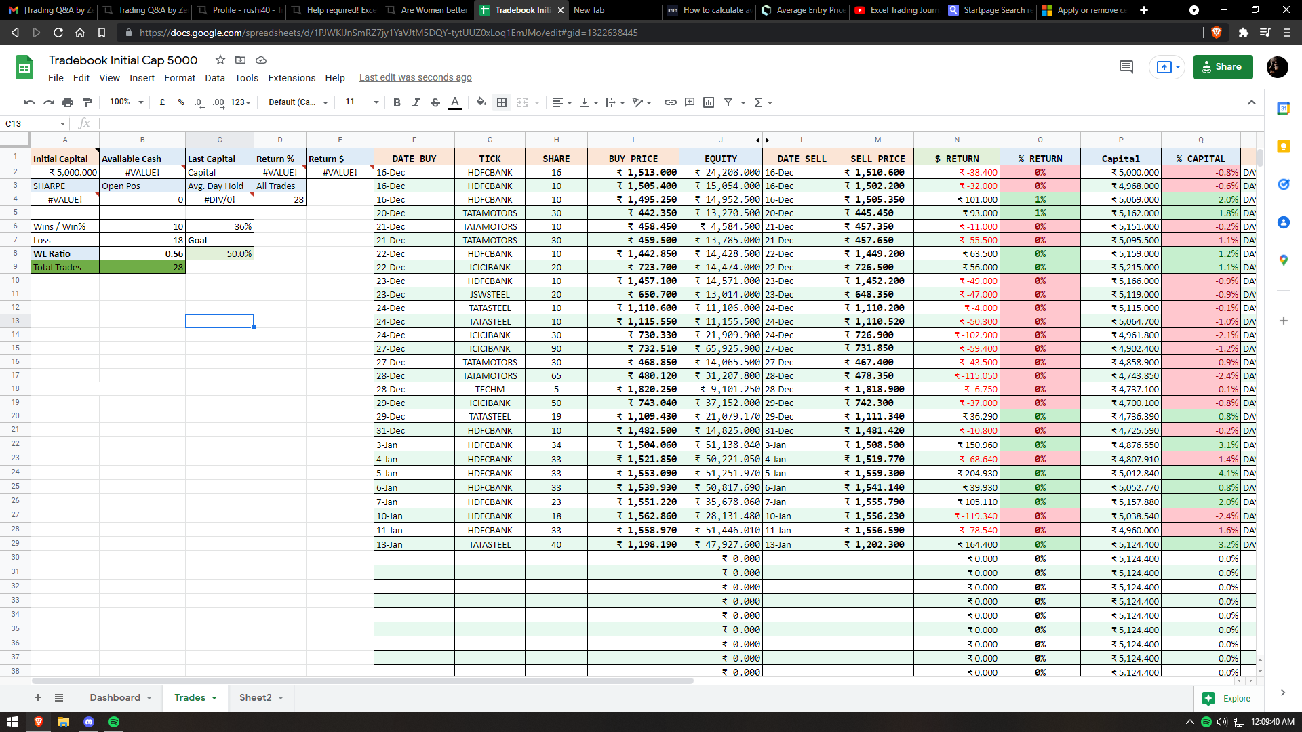The height and width of the screenshot is (732, 1302).
Task: Toggle bold formatting on toolbar
Action: (x=397, y=102)
